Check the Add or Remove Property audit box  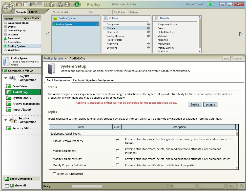click(x=117, y=141)
